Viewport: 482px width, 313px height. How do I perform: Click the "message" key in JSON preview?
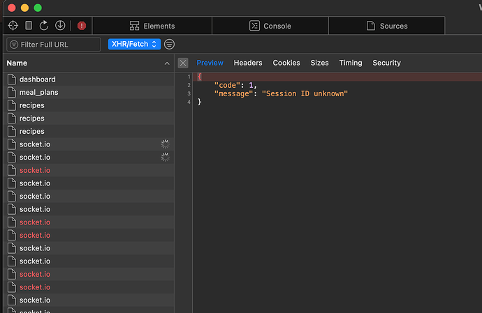tap(233, 93)
